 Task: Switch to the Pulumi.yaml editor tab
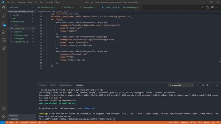[88, 7]
